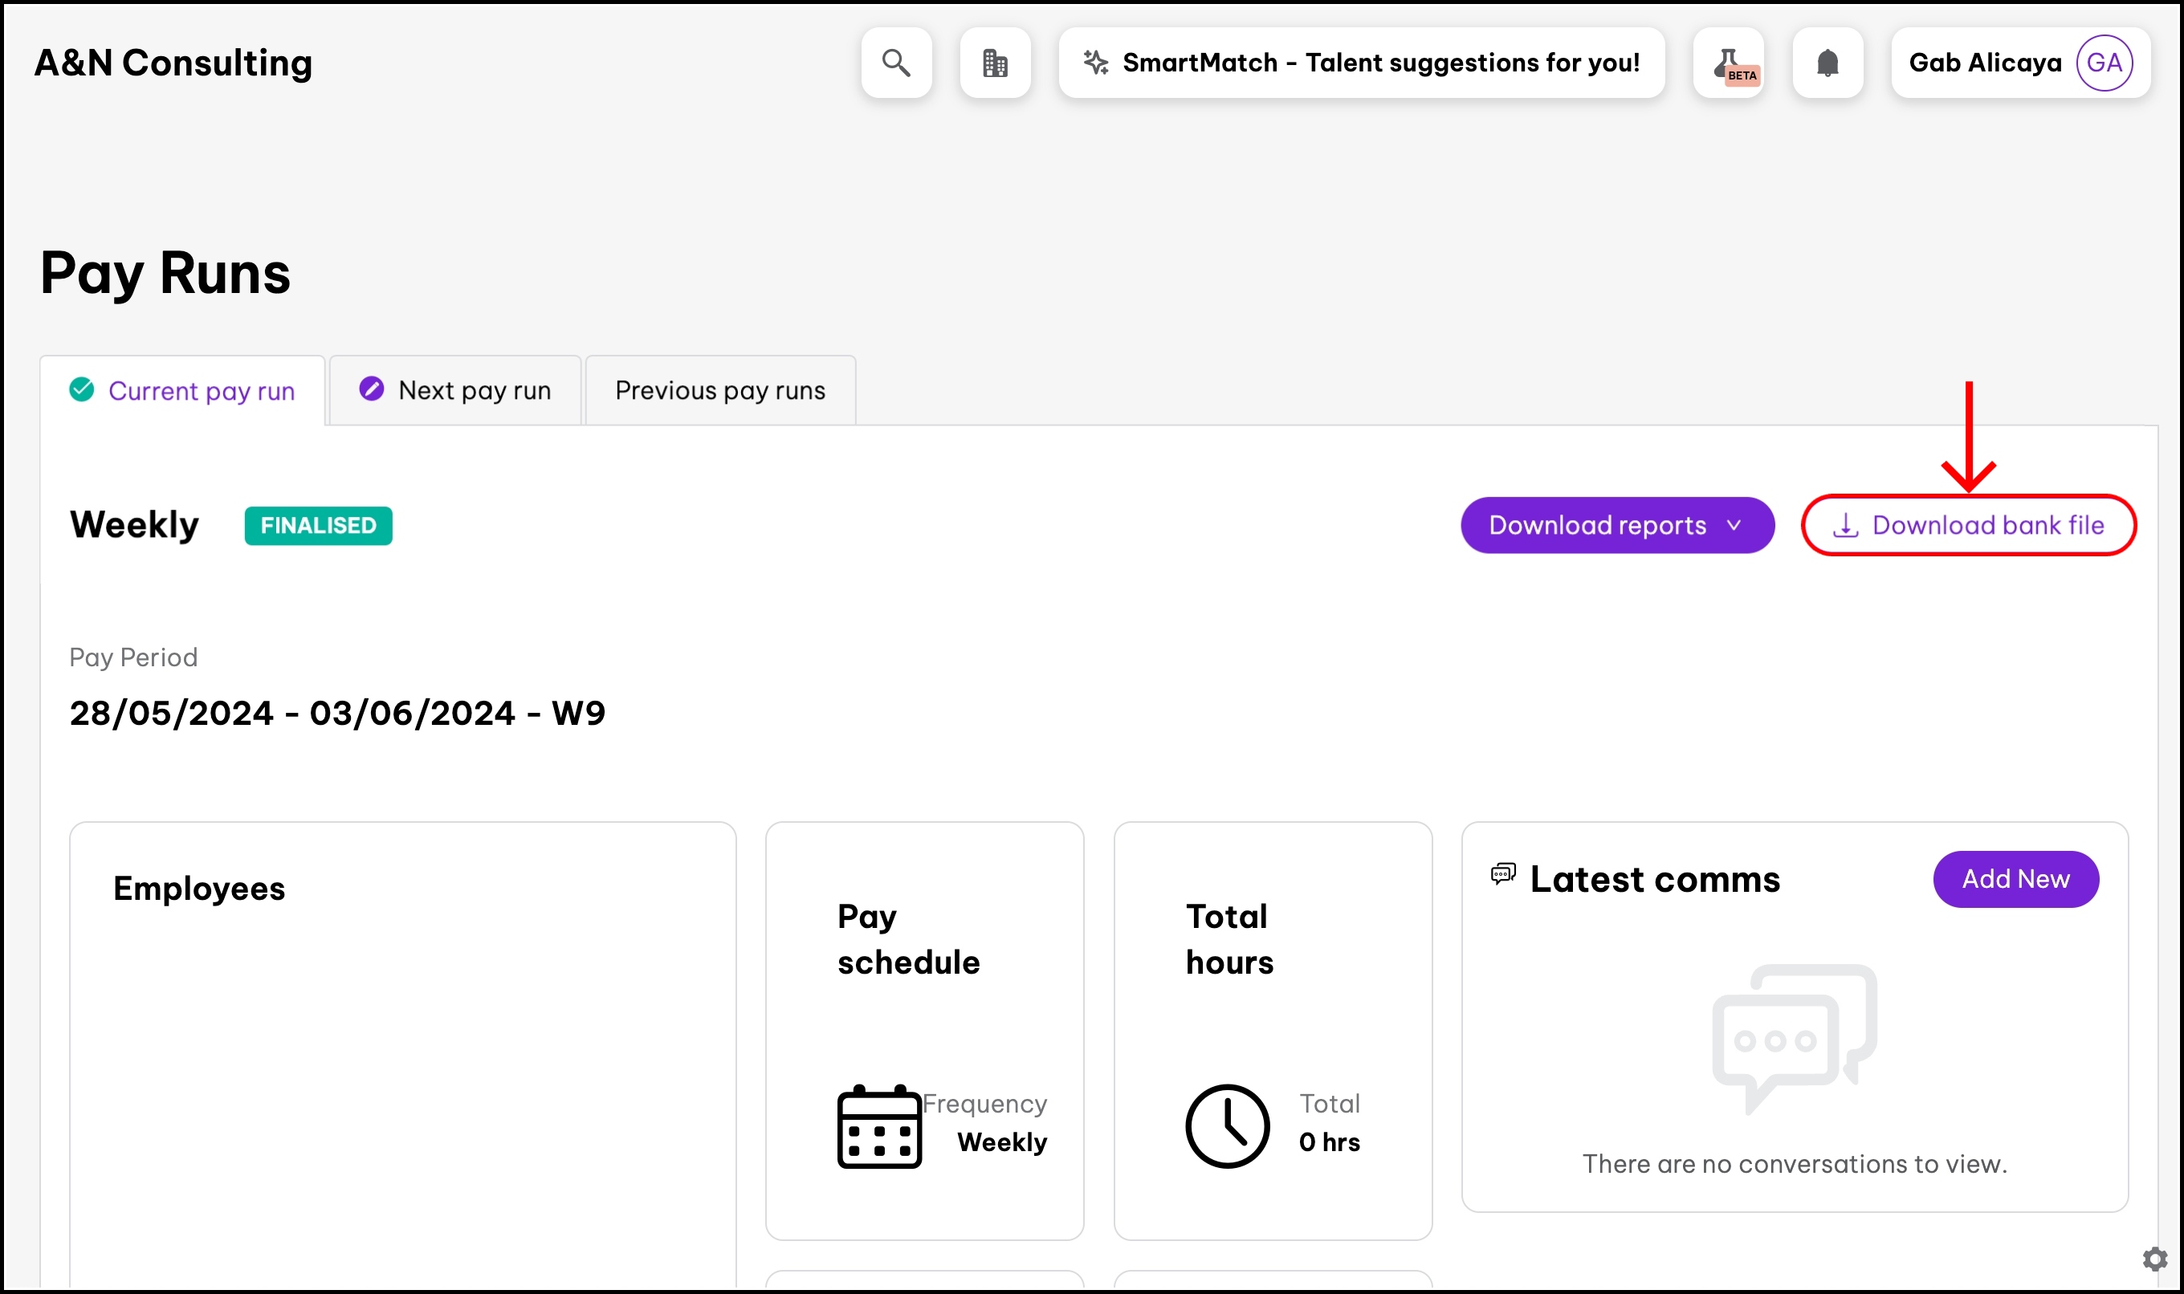Click Download bank file button
The width and height of the screenshot is (2184, 1294).
coord(1968,525)
